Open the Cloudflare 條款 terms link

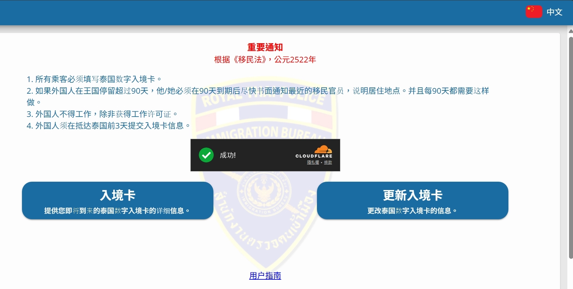pyautogui.click(x=328, y=162)
